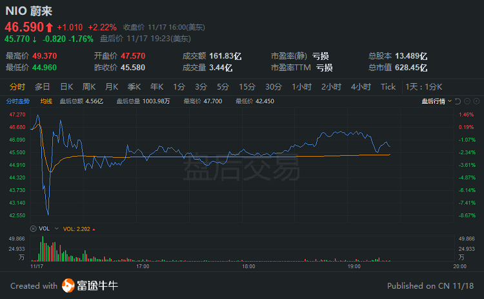
Task: Click the 17:00 time axis label
Action: [143, 266]
